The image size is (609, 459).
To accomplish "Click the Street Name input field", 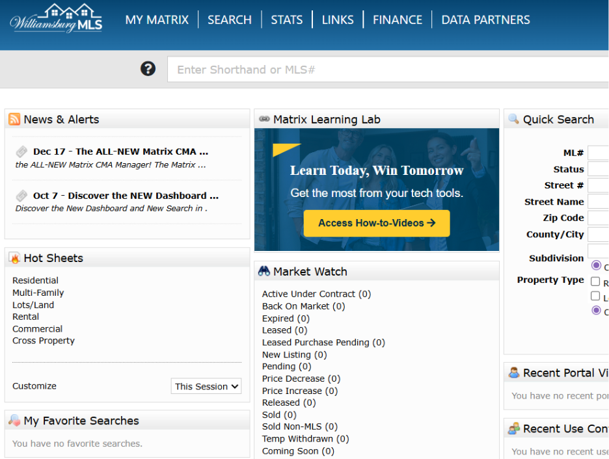I will click(x=598, y=202).
